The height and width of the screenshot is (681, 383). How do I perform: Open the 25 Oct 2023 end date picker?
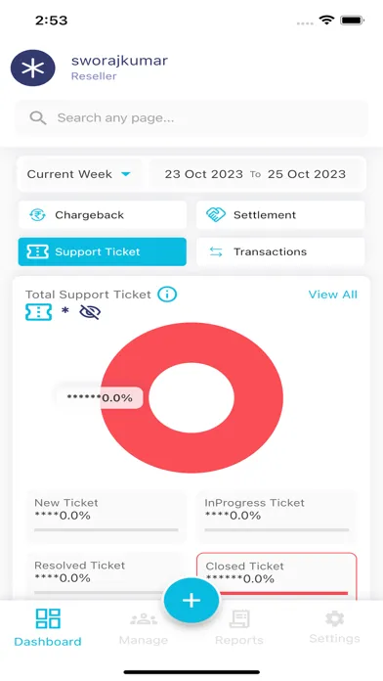tap(307, 174)
